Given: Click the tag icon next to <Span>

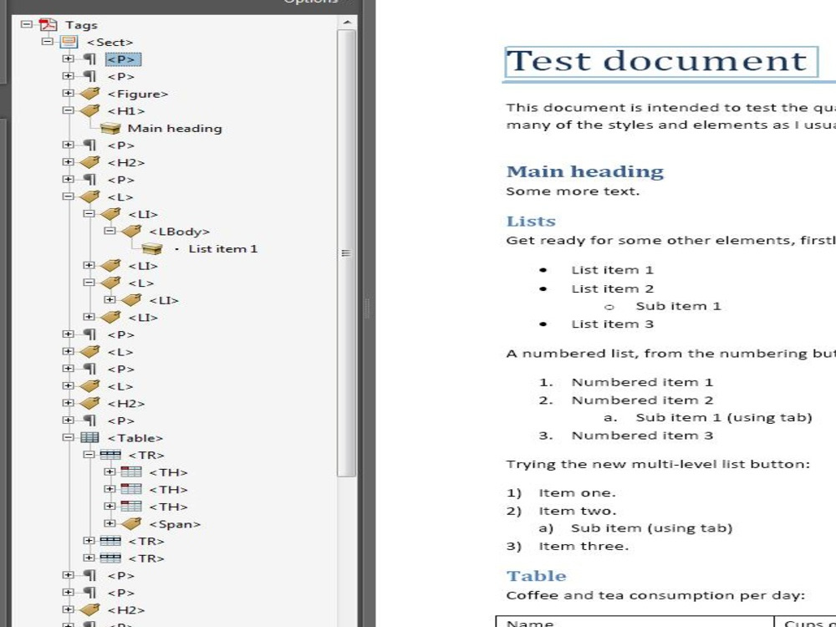Looking at the screenshot, I should 131,524.
